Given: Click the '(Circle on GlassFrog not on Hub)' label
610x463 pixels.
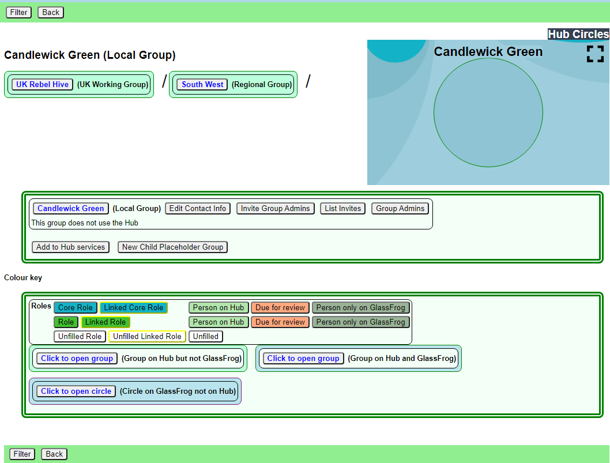Looking at the screenshot, I should (x=178, y=392).
